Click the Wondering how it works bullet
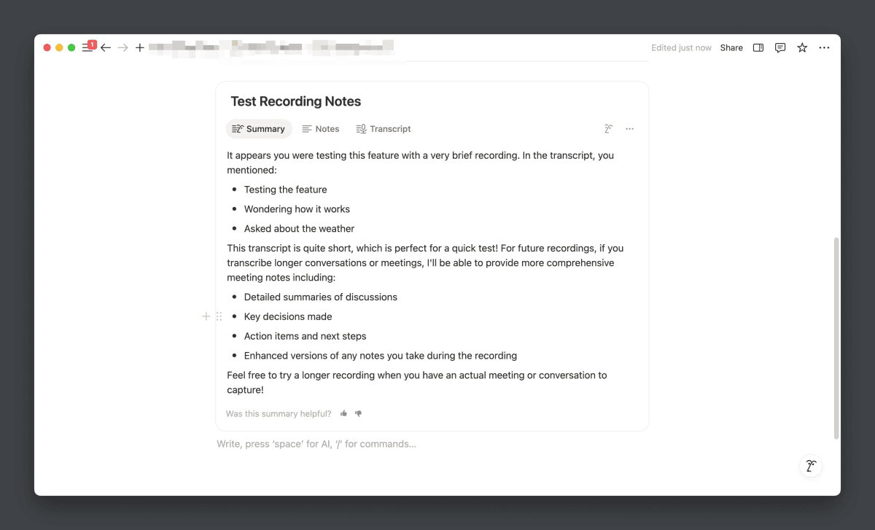Screen dimensions: 875x530 297,209
